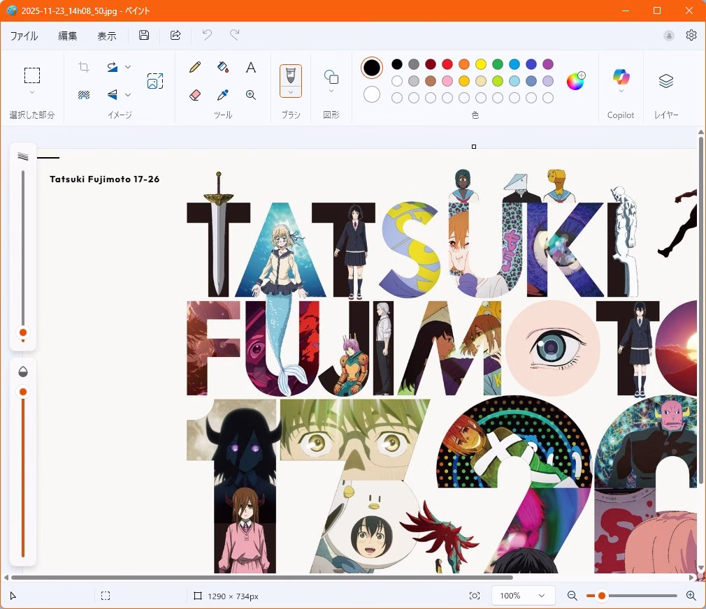Click the Save button

pyautogui.click(x=144, y=35)
